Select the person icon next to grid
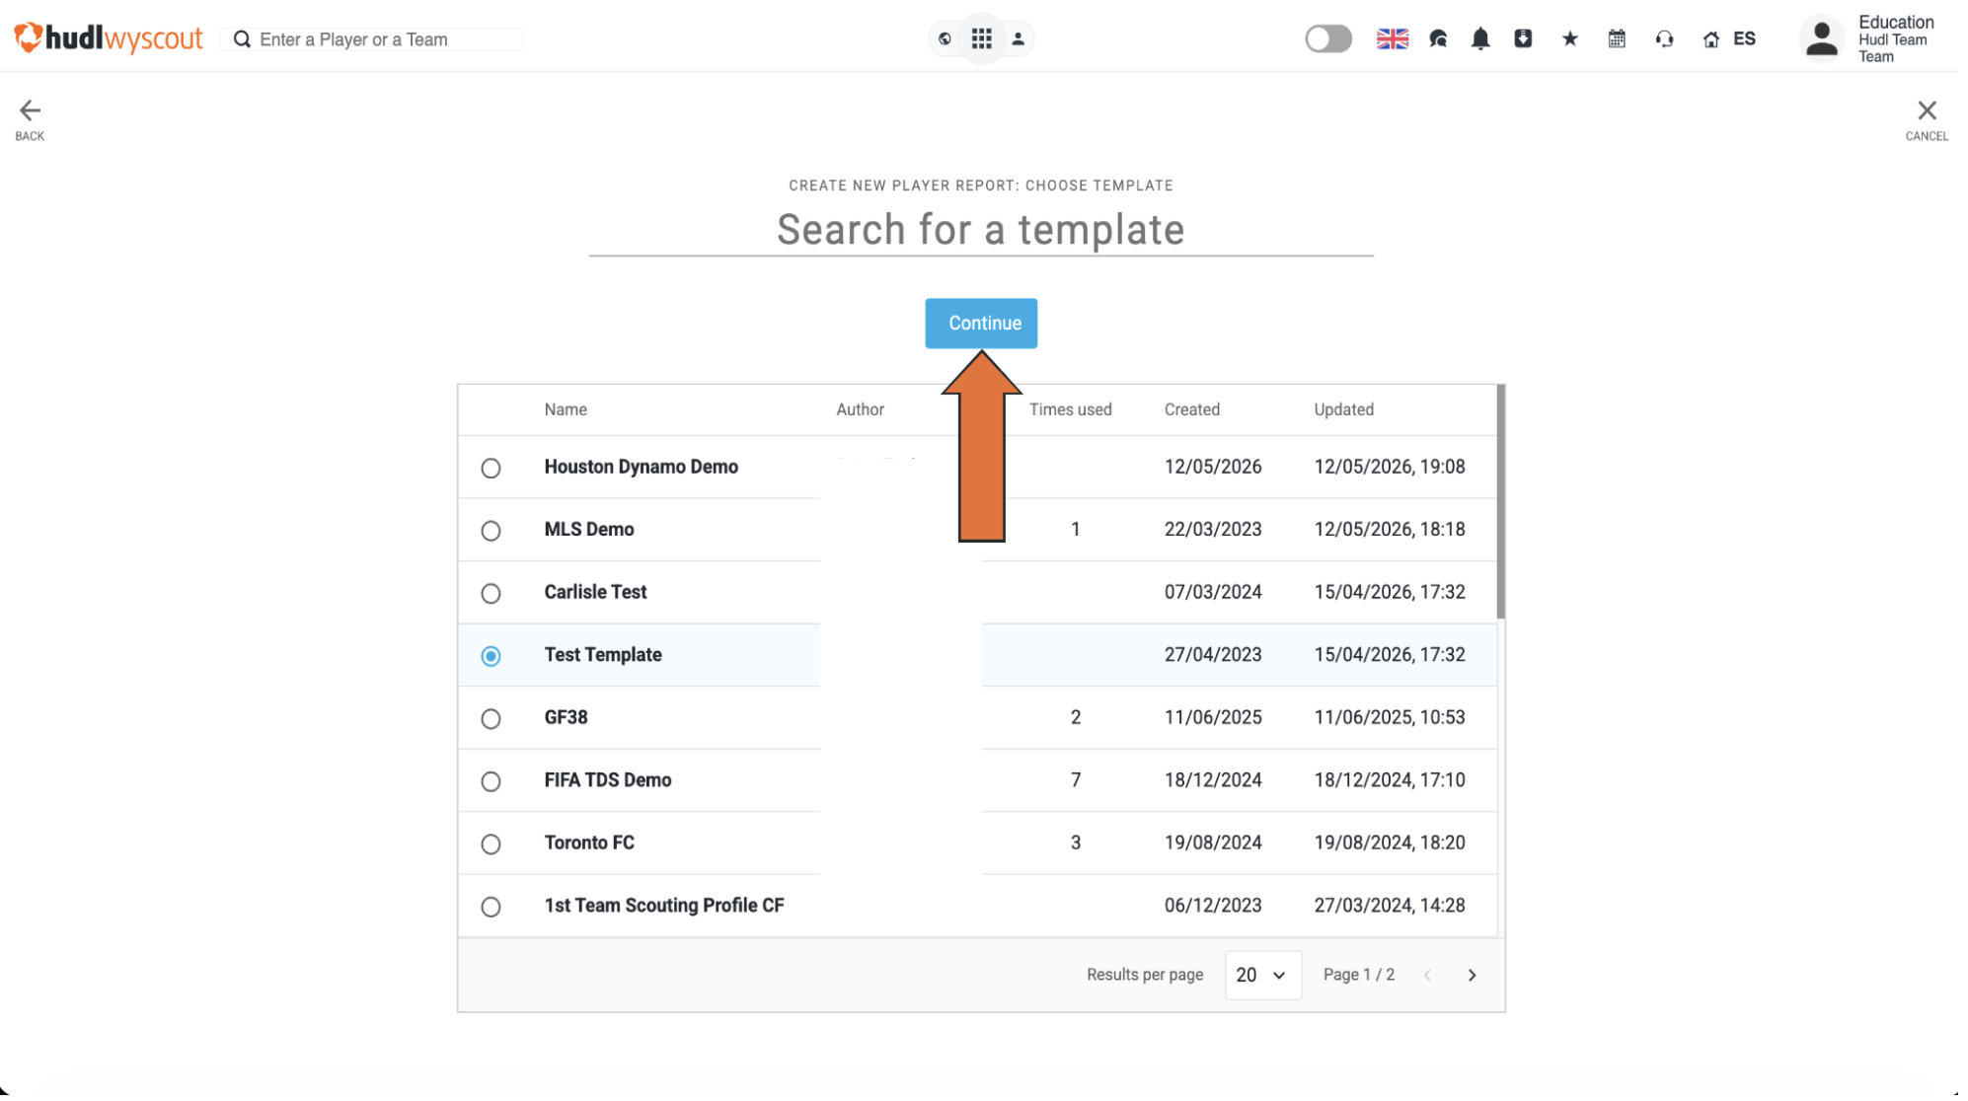Screen dimensions: 1968x1101 (x=1018, y=39)
